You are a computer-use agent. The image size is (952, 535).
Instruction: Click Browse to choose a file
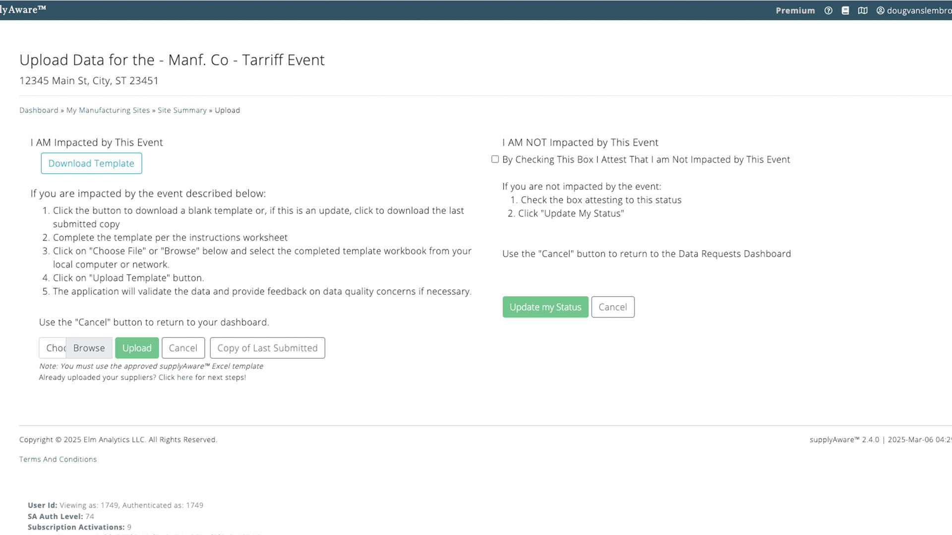[x=89, y=348]
